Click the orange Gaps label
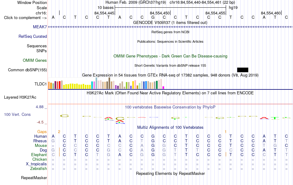The height and width of the screenshot is (185, 293). (42, 132)
